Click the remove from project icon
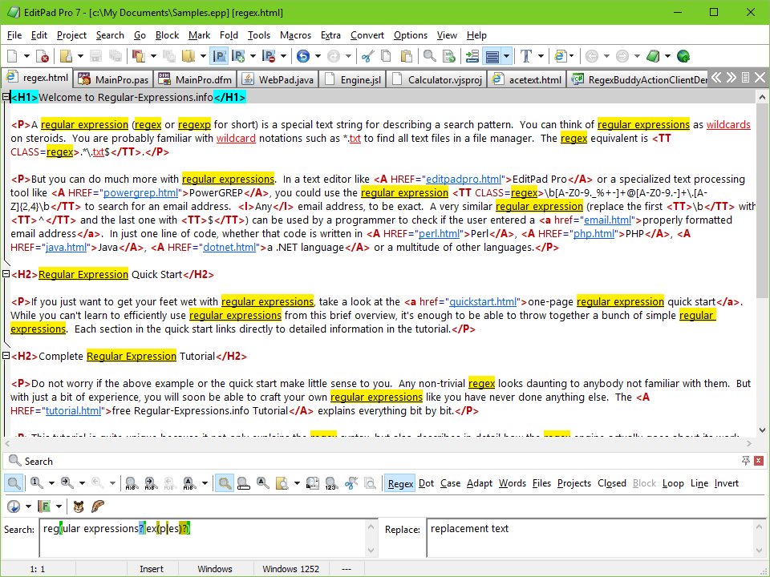 pyautogui.click(x=268, y=56)
